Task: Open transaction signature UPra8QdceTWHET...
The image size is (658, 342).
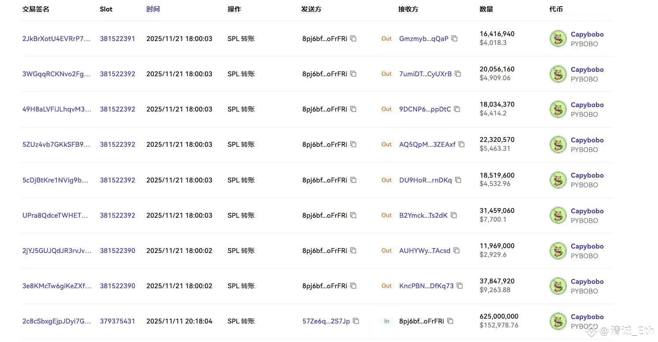Action: tap(55, 215)
